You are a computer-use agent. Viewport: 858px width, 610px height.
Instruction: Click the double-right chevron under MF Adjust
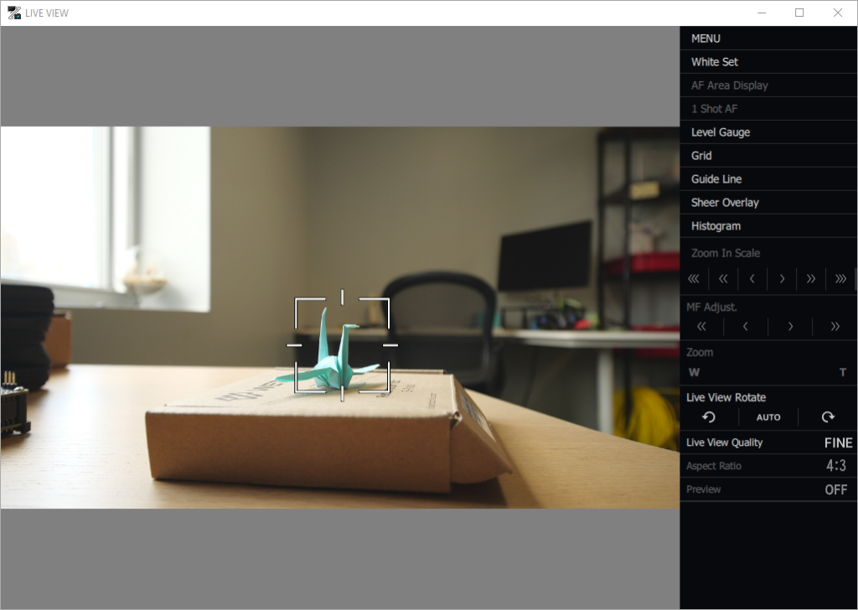pyautogui.click(x=834, y=326)
